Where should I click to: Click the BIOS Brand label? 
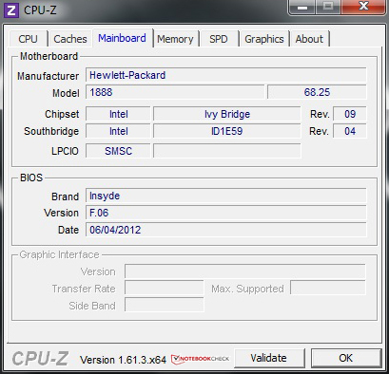tap(65, 196)
